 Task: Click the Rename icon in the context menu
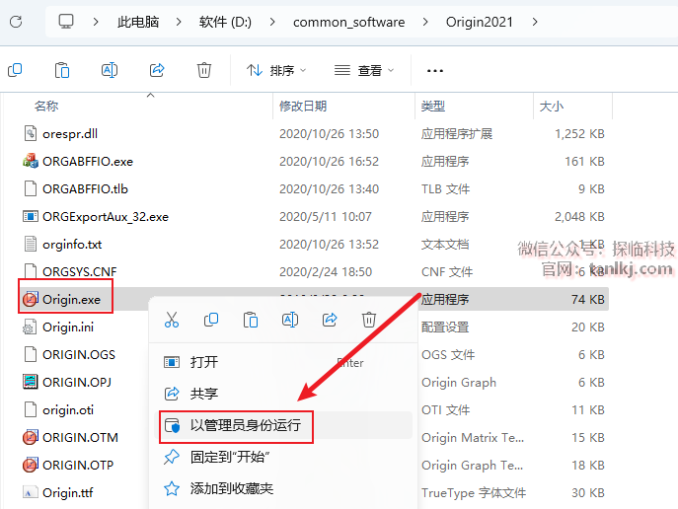point(290,320)
